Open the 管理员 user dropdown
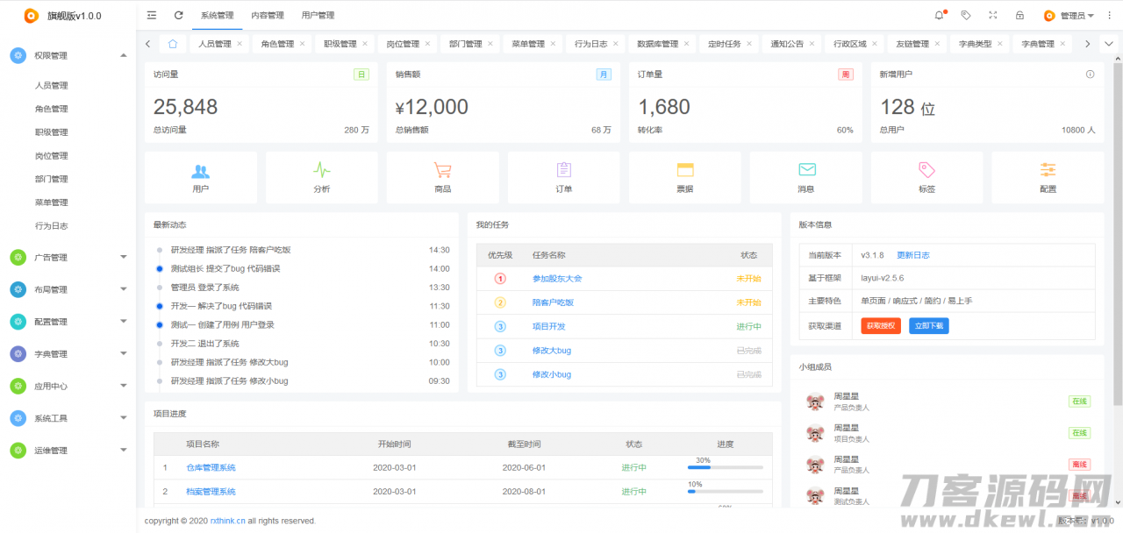 (1069, 16)
